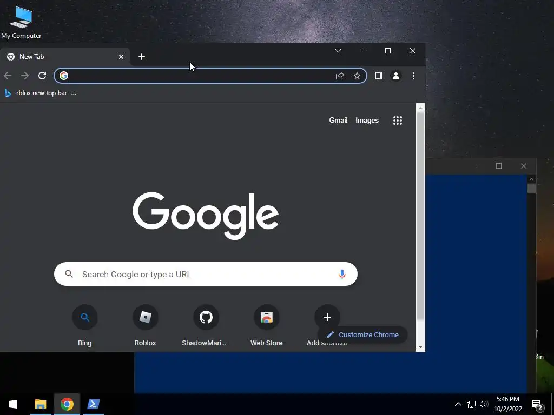Click Chrome scrollbar down arrow
This screenshot has height=415, width=554.
[420, 347]
